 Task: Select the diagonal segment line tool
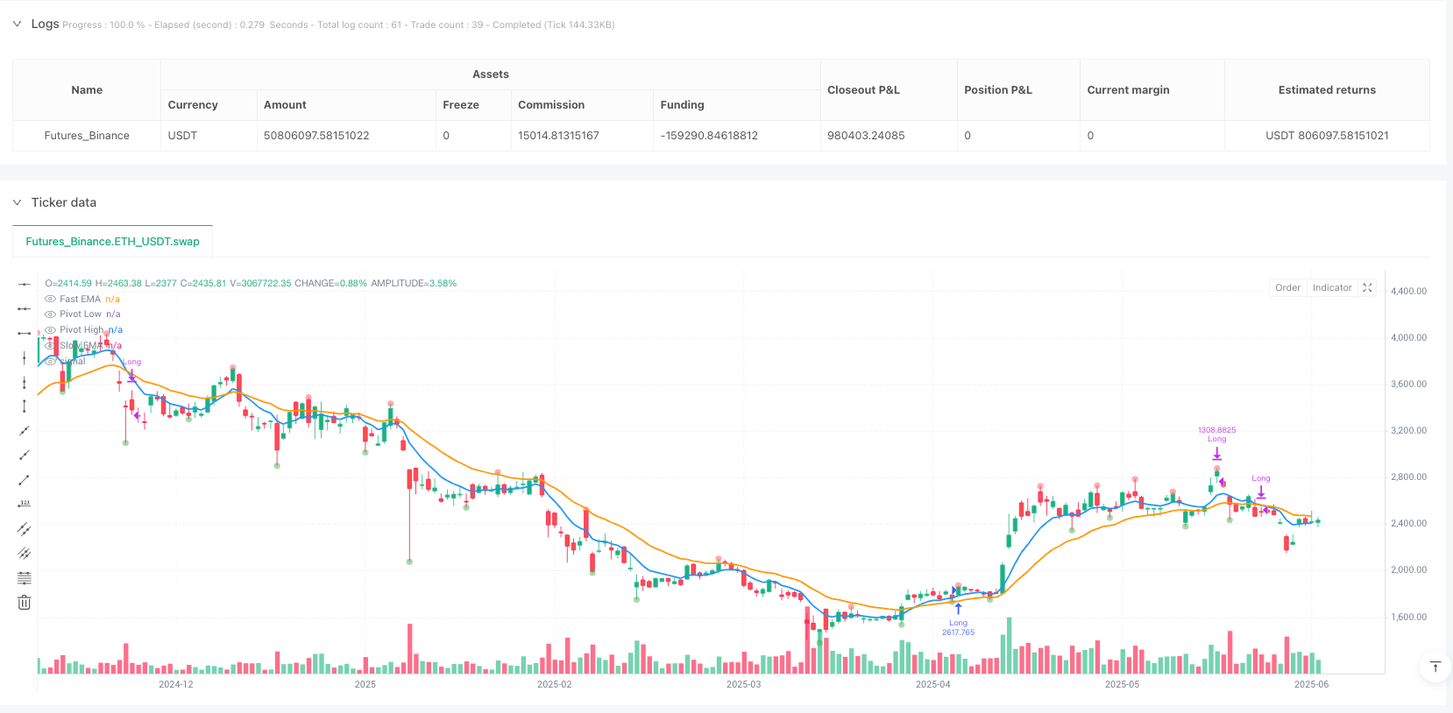click(x=25, y=480)
